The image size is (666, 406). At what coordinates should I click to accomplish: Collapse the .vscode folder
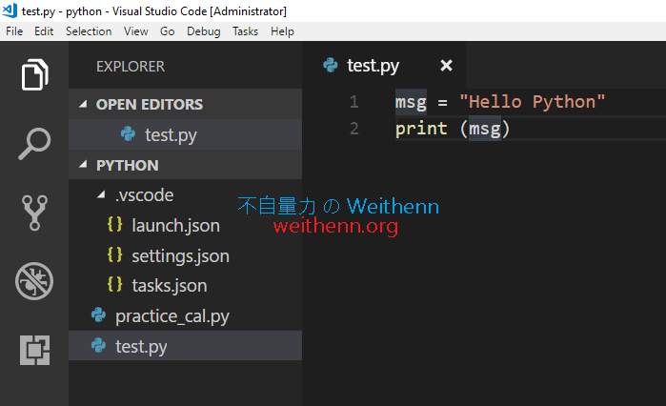click(x=102, y=195)
